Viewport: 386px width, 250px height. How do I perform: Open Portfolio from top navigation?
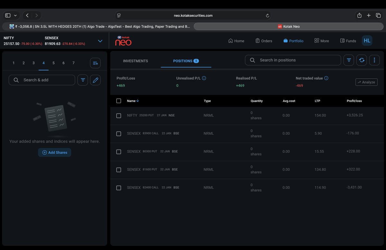point(293,41)
